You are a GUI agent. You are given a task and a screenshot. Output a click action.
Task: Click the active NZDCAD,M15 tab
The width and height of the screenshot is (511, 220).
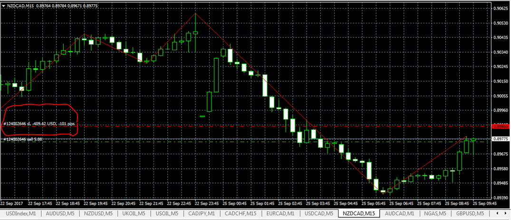click(359, 213)
